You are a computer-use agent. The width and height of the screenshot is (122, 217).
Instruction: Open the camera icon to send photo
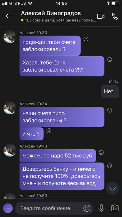click(x=115, y=208)
